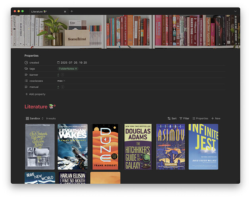
Task: Click the yellow minimize window button
Action: tap(19, 11)
